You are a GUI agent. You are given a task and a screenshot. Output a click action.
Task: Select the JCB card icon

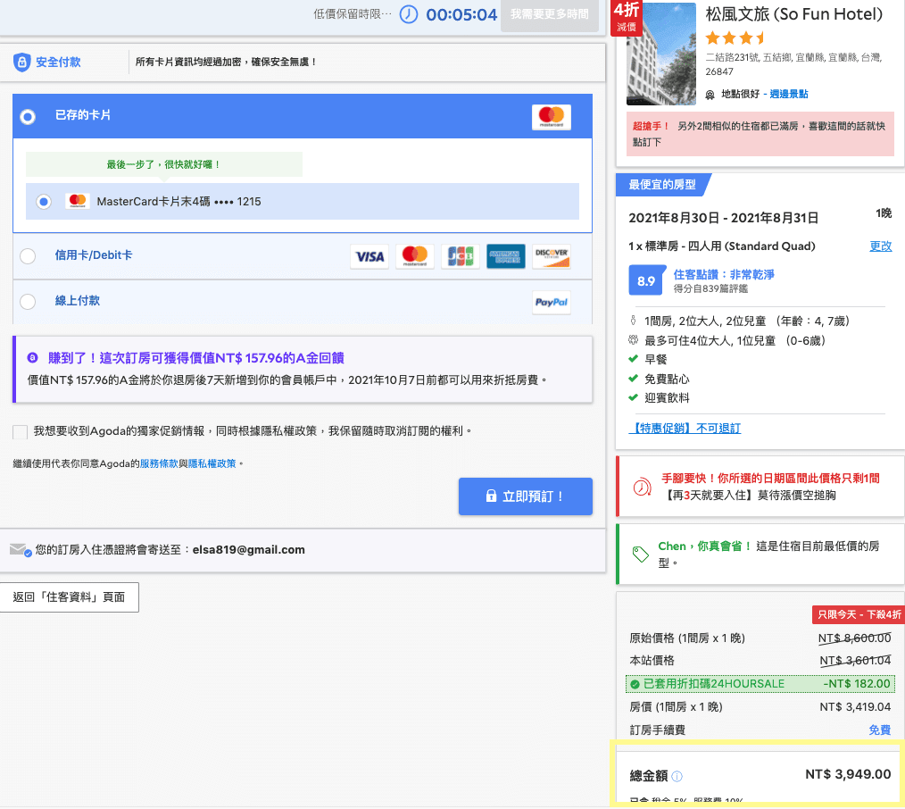tap(461, 254)
